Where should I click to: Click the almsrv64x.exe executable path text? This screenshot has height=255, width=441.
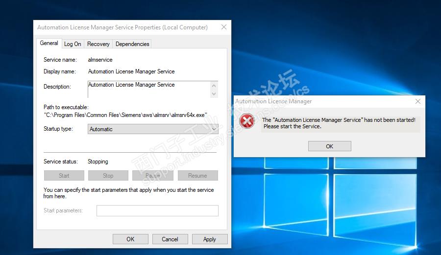125,115
